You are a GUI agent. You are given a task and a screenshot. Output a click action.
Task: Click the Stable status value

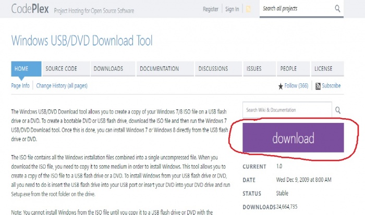(x=282, y=193)
